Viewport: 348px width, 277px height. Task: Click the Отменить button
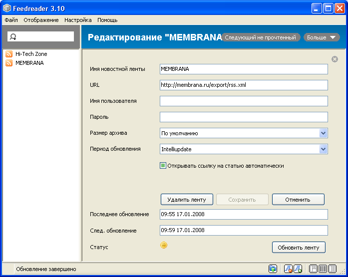click(298, 200)
